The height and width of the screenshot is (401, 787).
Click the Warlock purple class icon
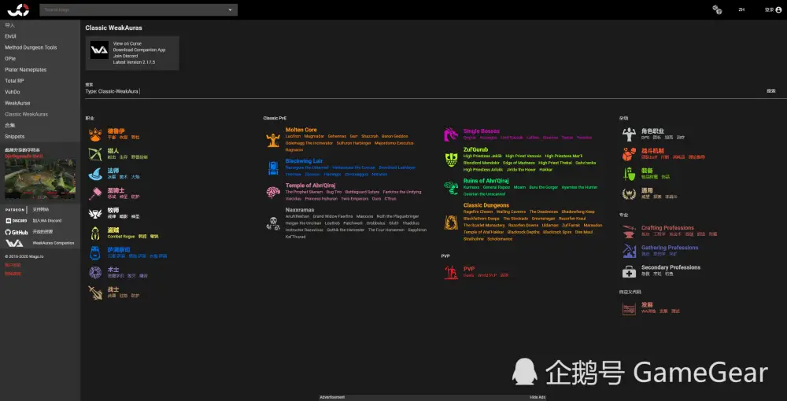point(95,273)
